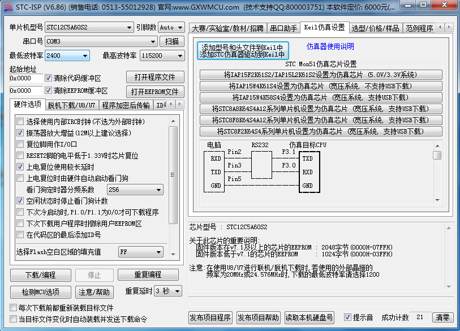Image resolution: width=460 pixels, height=331 pixels.
Task: Open 范例程序 tab
Action: (419, 28)
